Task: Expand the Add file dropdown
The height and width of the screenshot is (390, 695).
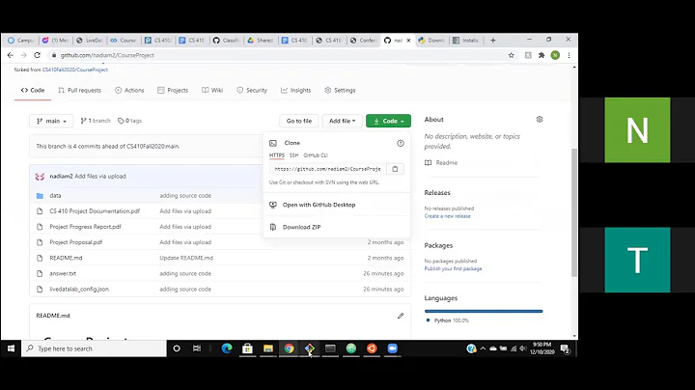Action: click(x=342, y=121)
